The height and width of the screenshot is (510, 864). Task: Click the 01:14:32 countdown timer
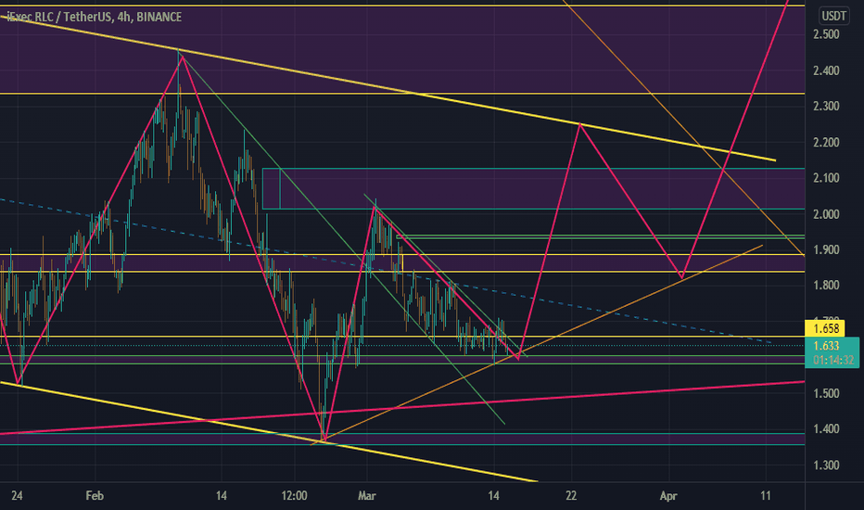tap(833, 361)
